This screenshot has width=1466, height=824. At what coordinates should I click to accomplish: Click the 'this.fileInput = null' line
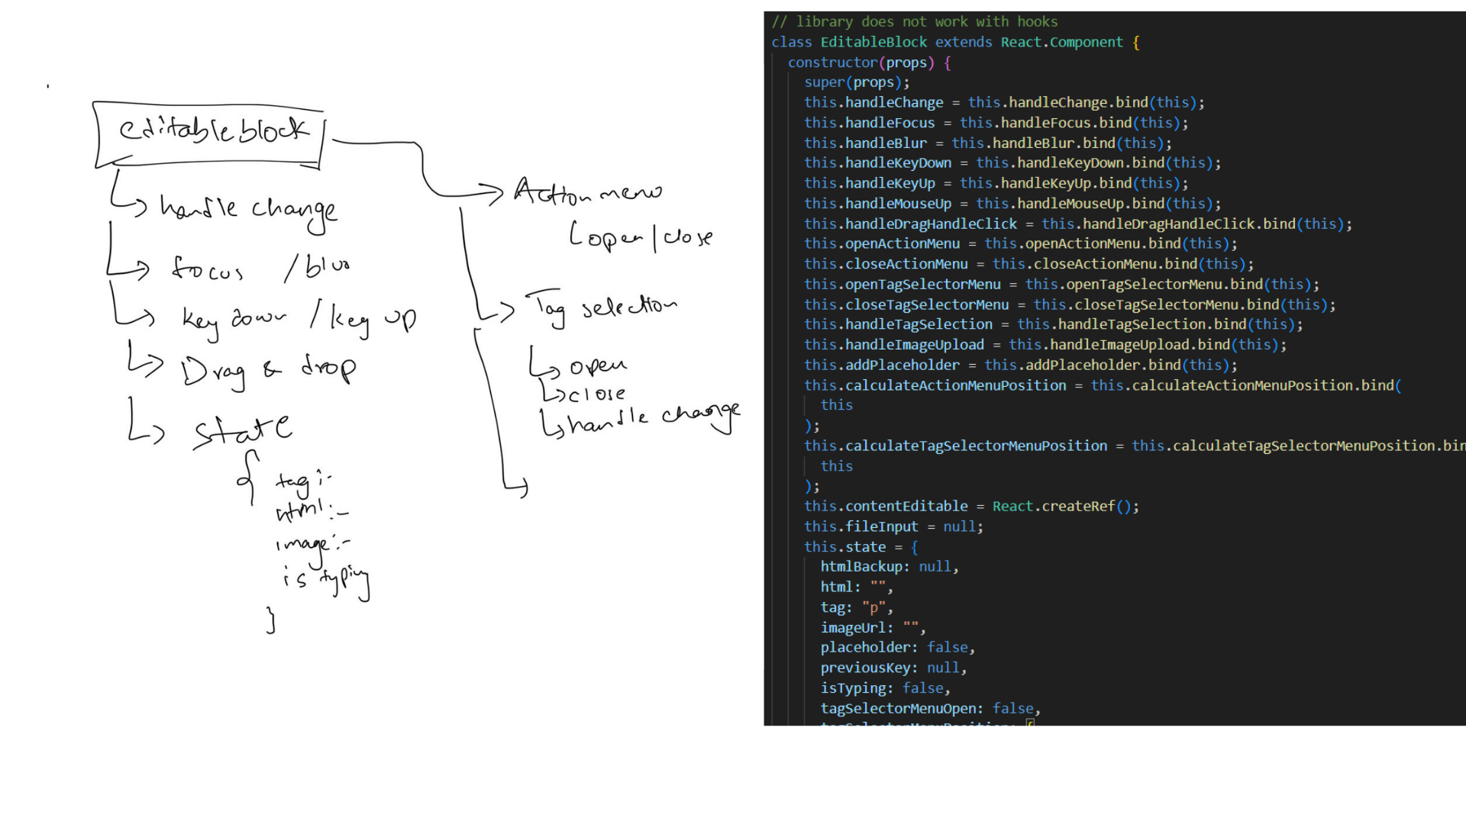coord(893,527)
